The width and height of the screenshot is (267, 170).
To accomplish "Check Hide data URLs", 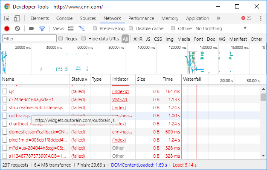I will pyautogui.click(x=84, y=38).
